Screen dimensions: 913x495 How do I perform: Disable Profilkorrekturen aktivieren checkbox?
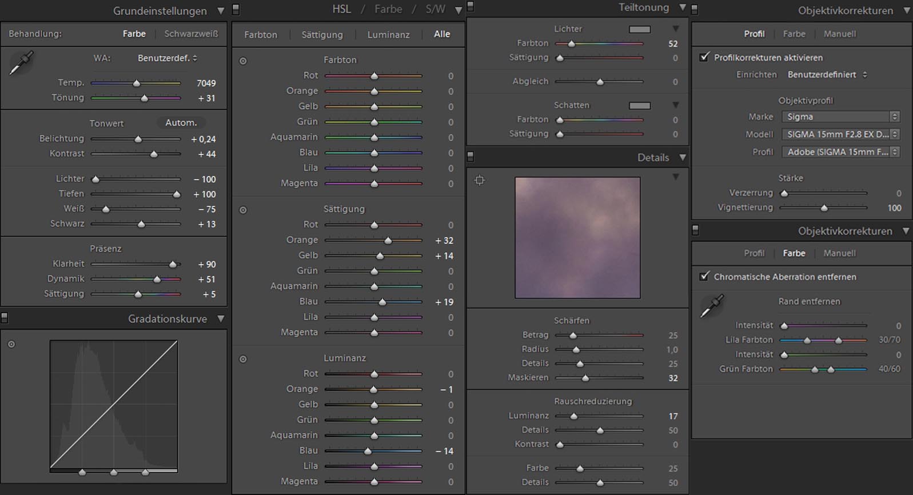click(704, 57)
